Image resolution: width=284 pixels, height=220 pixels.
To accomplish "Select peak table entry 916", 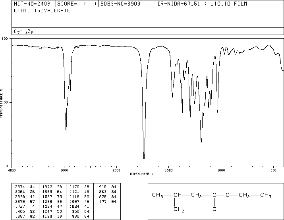I will click(103, 187).
